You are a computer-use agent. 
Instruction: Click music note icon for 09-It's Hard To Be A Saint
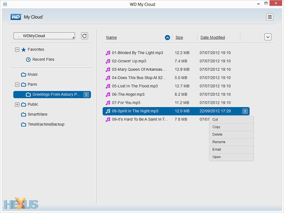pos(108,120)
